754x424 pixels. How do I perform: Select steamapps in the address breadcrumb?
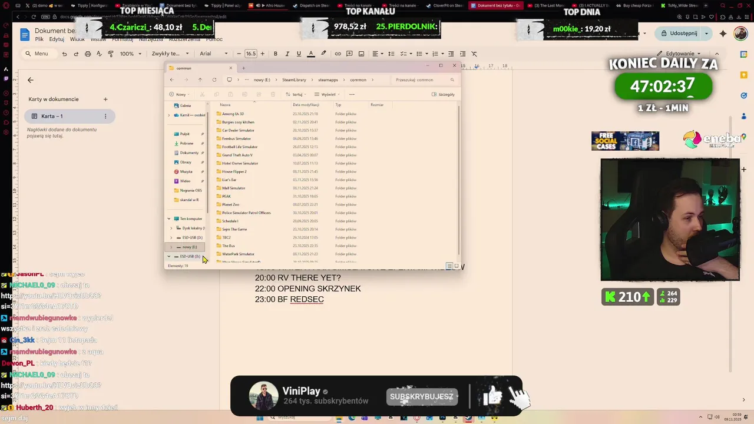[328, 79]
